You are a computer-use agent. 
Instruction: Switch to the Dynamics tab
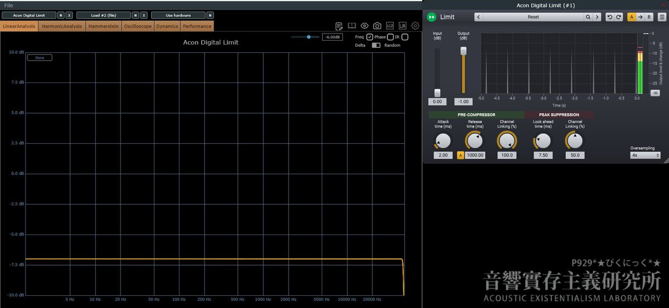167,26
